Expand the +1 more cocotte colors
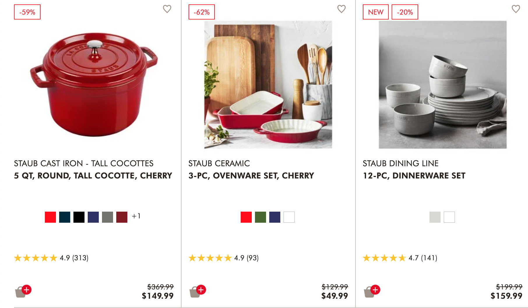528x308 pixels. point(136,216)
